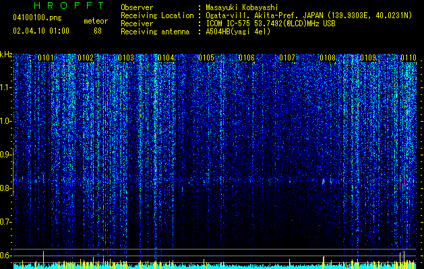
Task: Select the antenna value A504HB(yagi 4el)
Action: pos(238,32)
